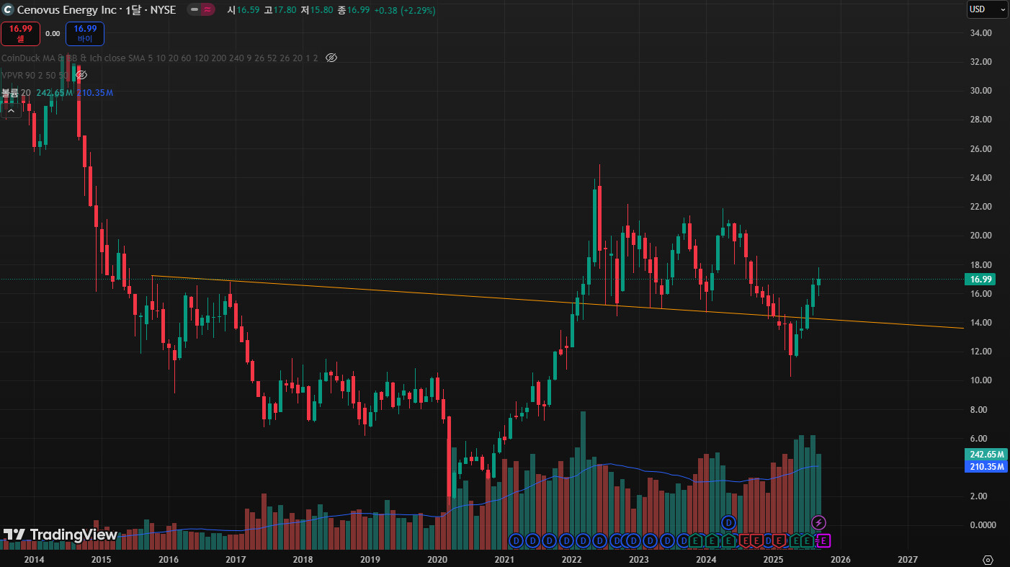
Task: Click the 볼륨 20 volume legend label
Action: pyautogui.click(x=16, y=93)
